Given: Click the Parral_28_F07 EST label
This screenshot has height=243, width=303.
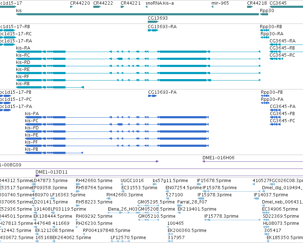Looking at the screenshot, I should click(192, 202).
